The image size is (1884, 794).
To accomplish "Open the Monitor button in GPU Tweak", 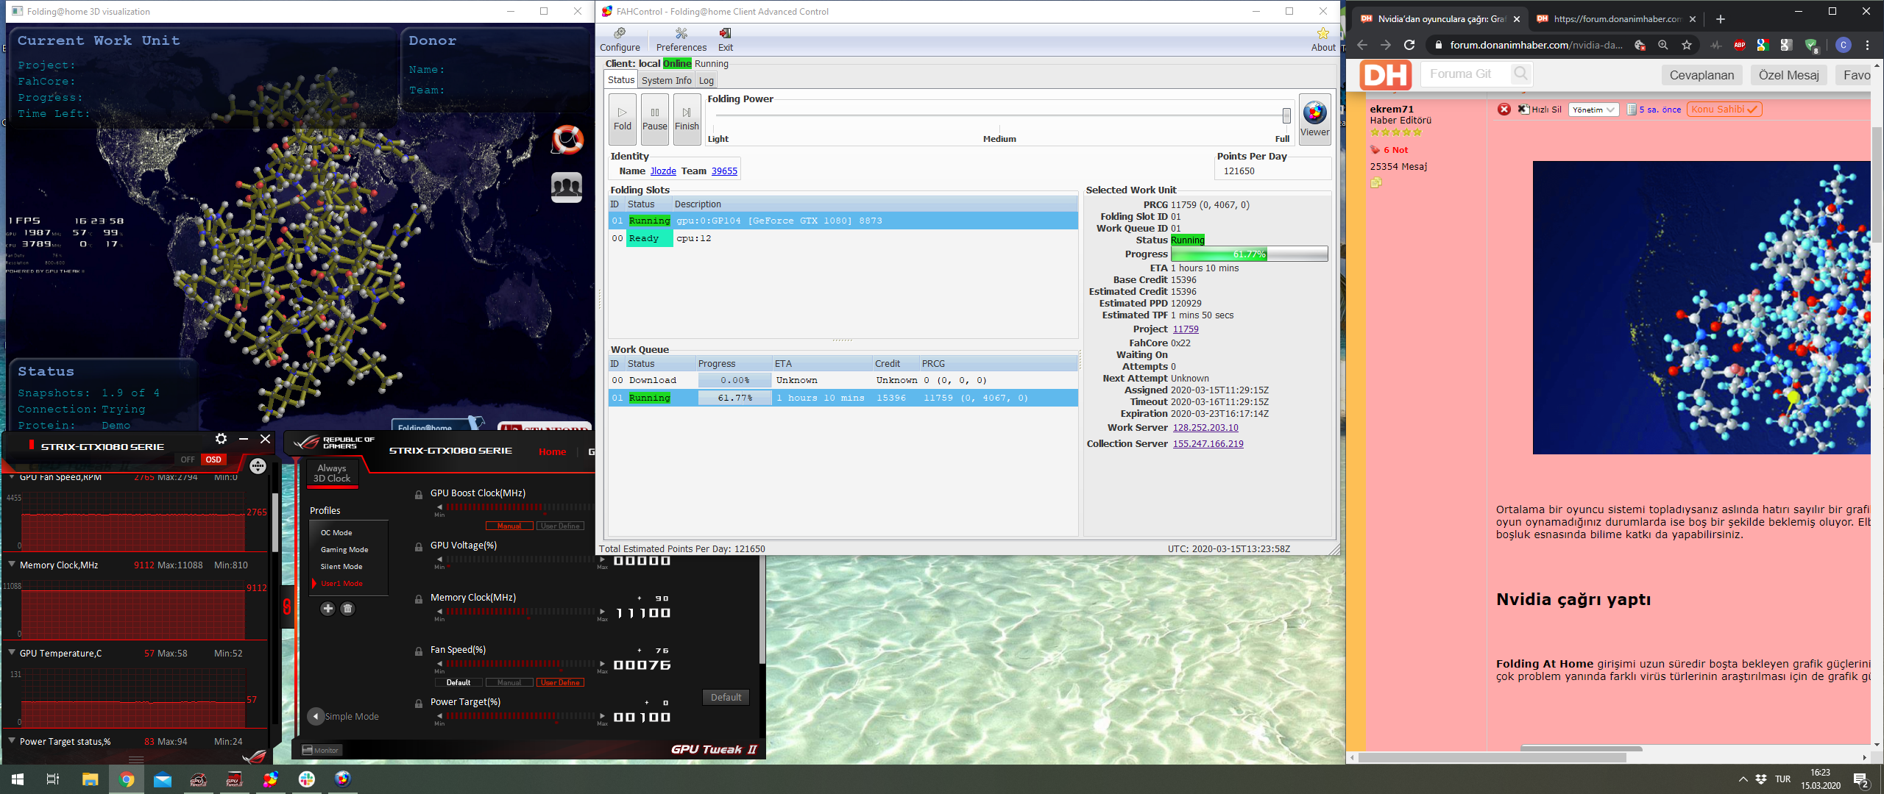I will point(320,750).
